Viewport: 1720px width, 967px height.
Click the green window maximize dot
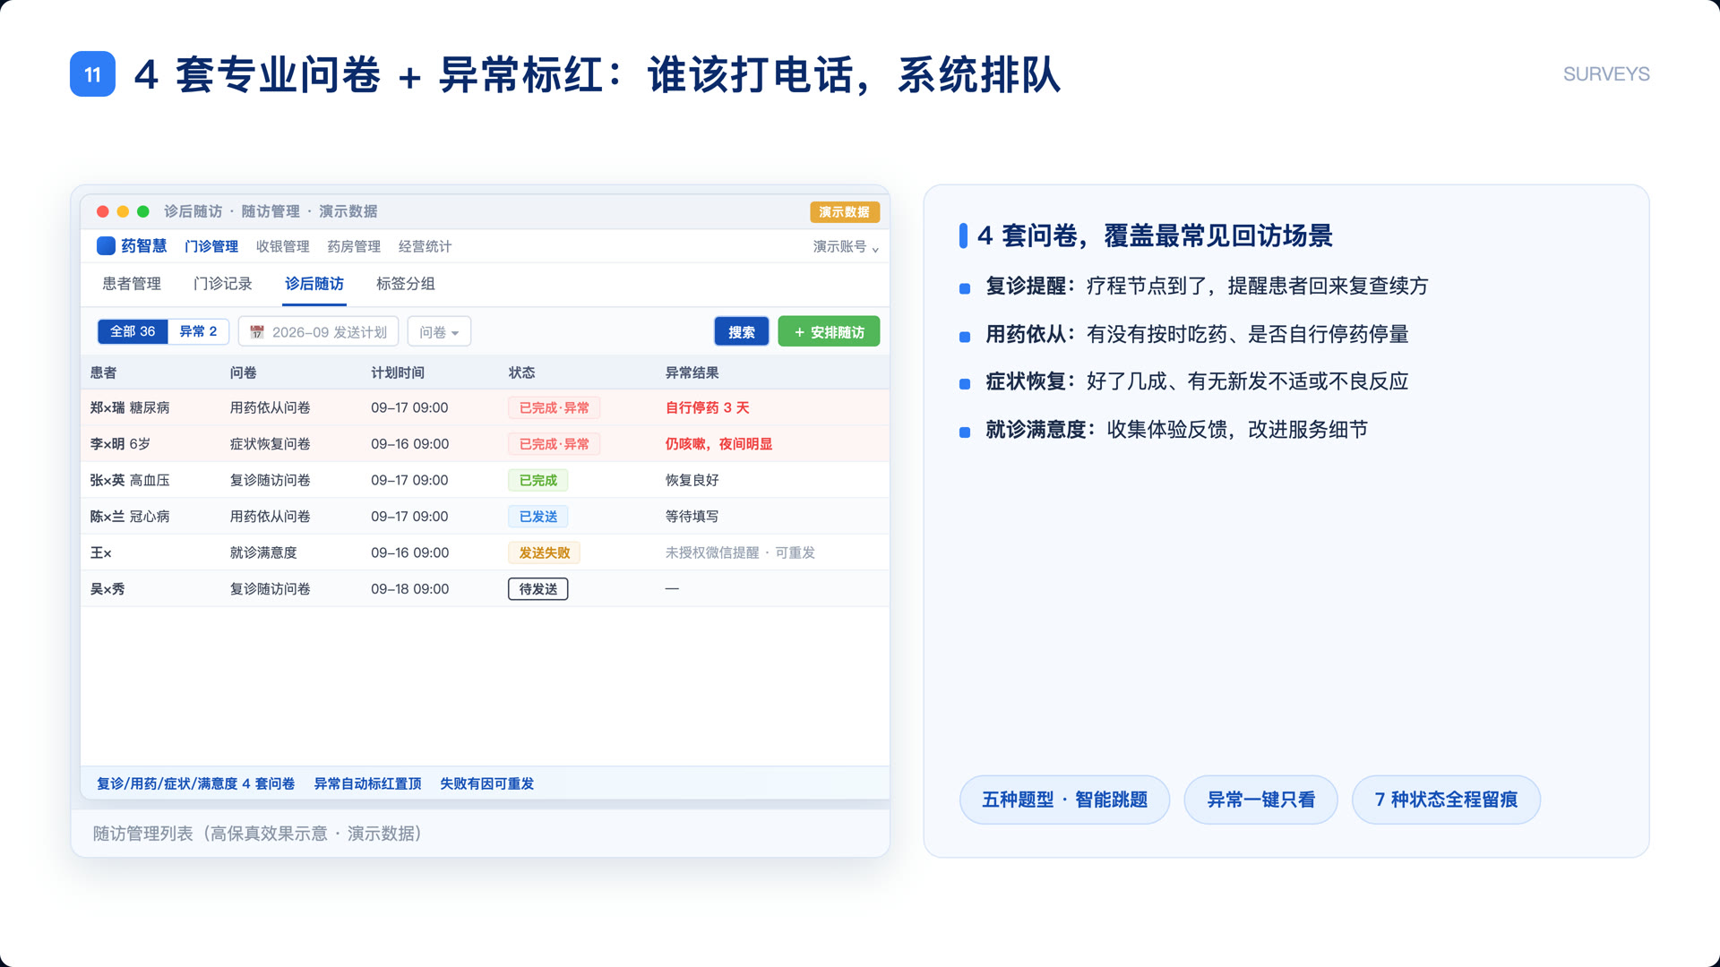142,211
